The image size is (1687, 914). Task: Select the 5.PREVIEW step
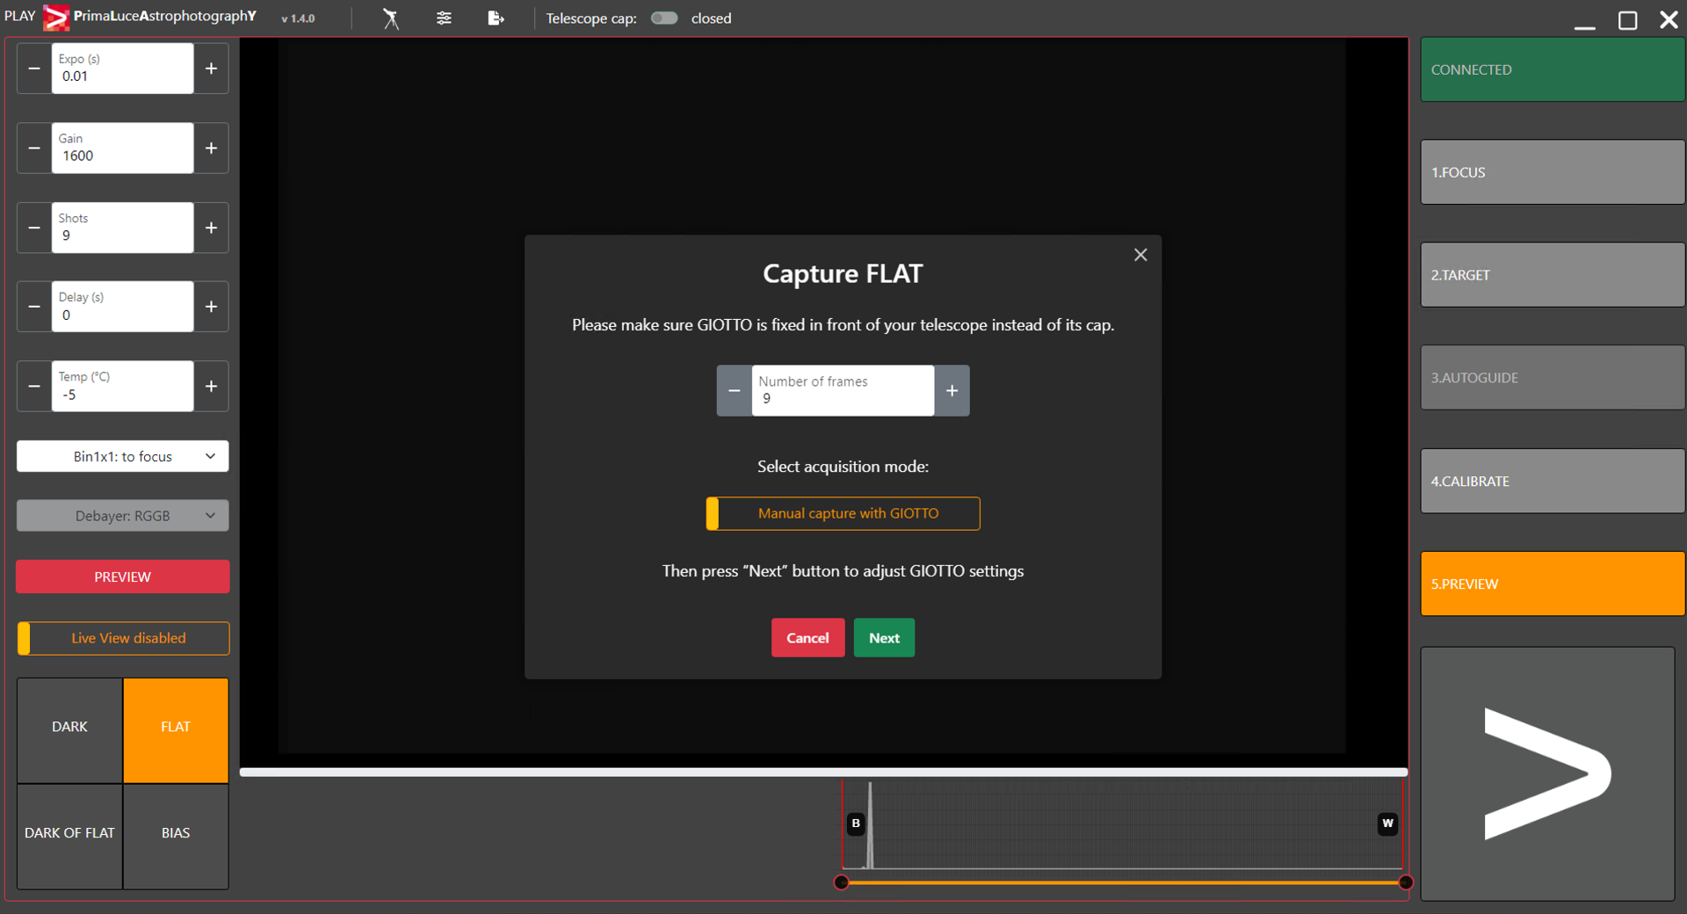pyautogui.click(x=1553, y=584)
